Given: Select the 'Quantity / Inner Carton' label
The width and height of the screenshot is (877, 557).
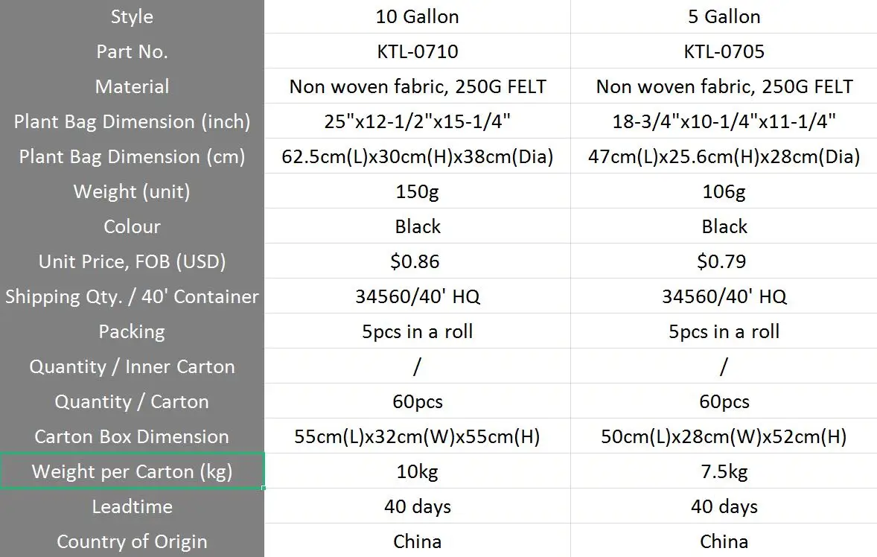Looking at the screenshot, I should [132, 366].
